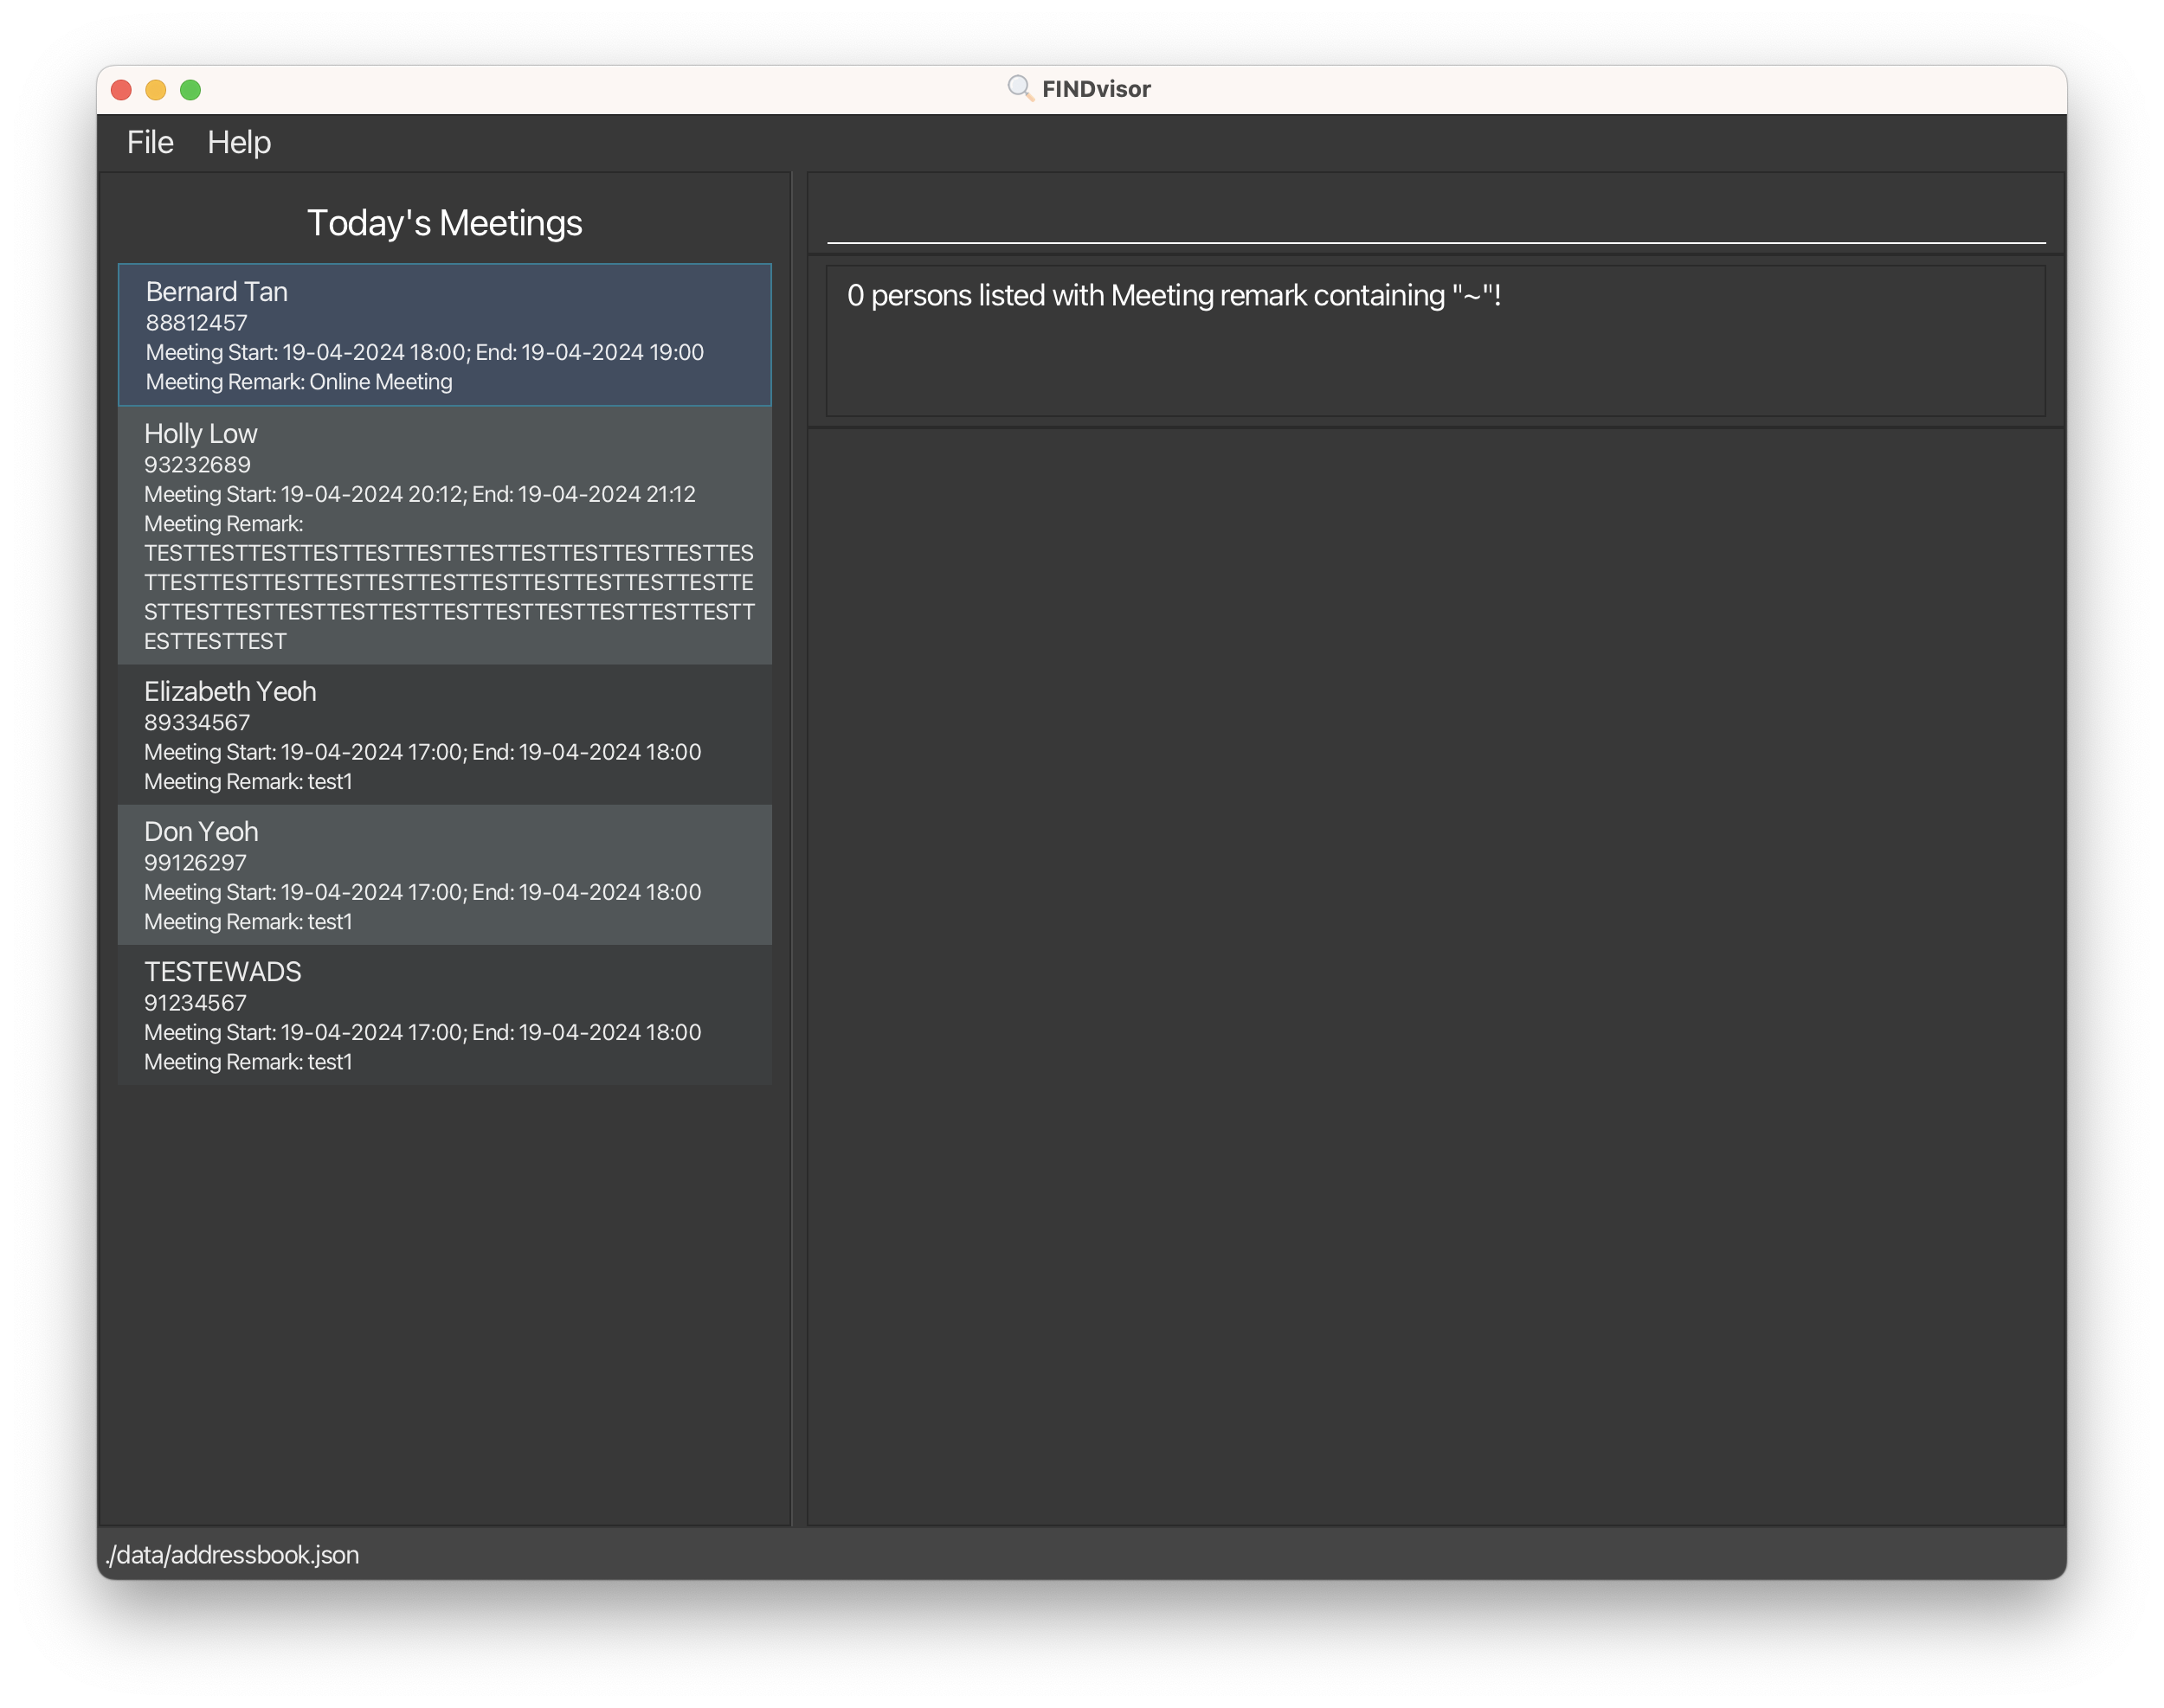Click the addressbook.json status bar path
The height and width of the screenshot is (1708, 2164).
(x=233, y=1555)
